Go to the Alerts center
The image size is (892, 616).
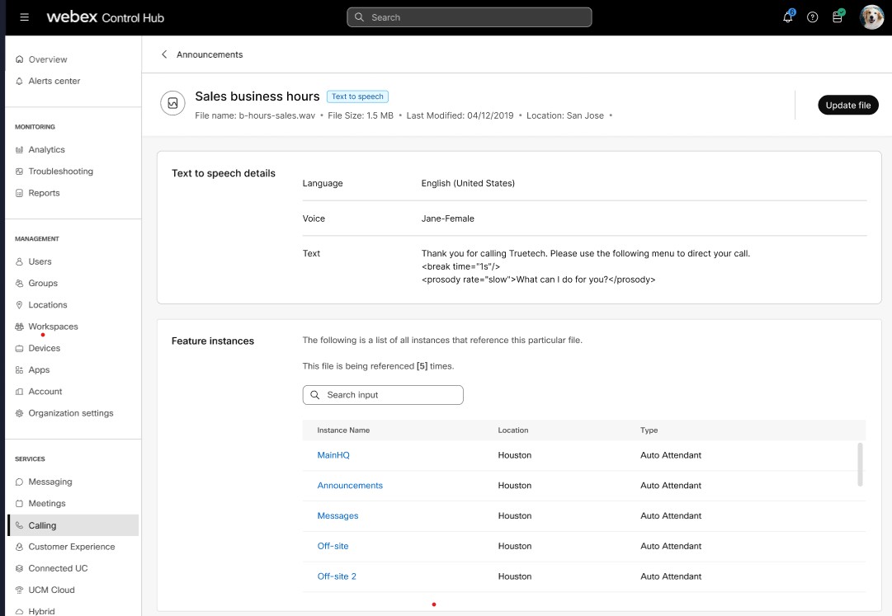[54, 81]
